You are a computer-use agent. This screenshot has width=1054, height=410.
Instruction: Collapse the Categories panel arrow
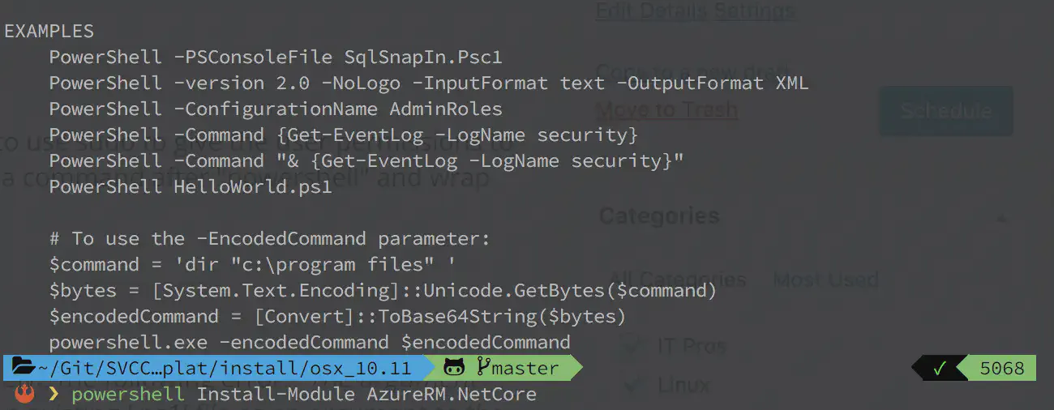pos(1002,217)
